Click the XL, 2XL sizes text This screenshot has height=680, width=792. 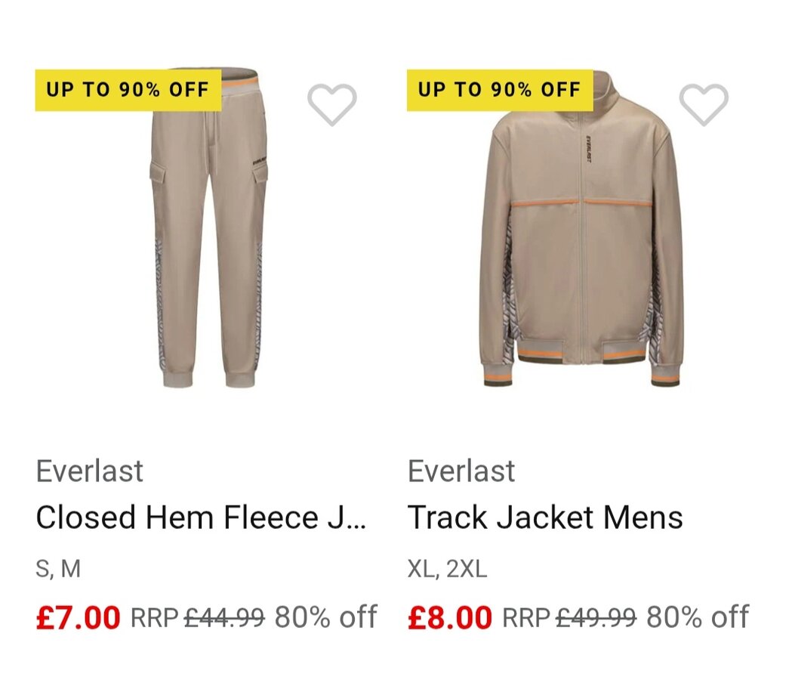pyautogui.click(x=447, y=569)
